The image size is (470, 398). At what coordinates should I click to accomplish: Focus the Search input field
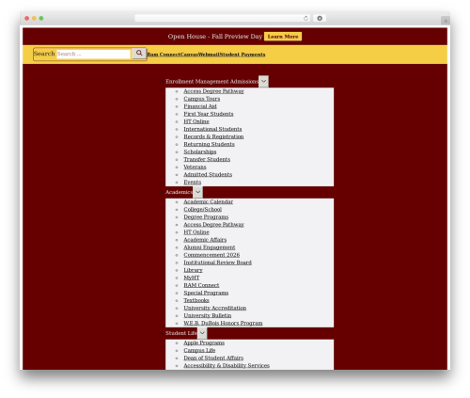tap(93, 54)
